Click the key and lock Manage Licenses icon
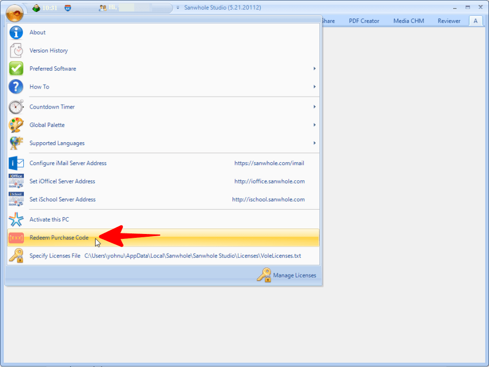489x367 pixels. [264, 275]
